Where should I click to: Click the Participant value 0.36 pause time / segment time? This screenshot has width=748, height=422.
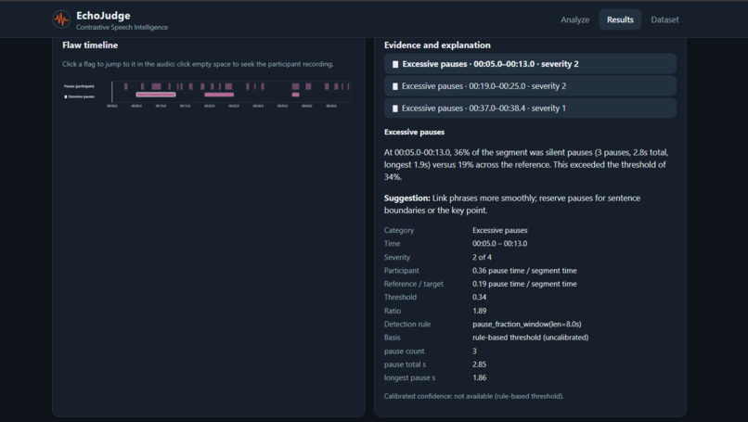click(524, 271)
